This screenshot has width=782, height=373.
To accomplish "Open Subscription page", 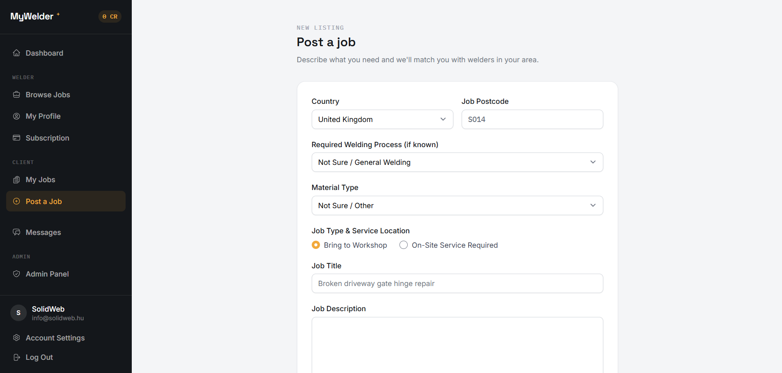I will (66, 138).
